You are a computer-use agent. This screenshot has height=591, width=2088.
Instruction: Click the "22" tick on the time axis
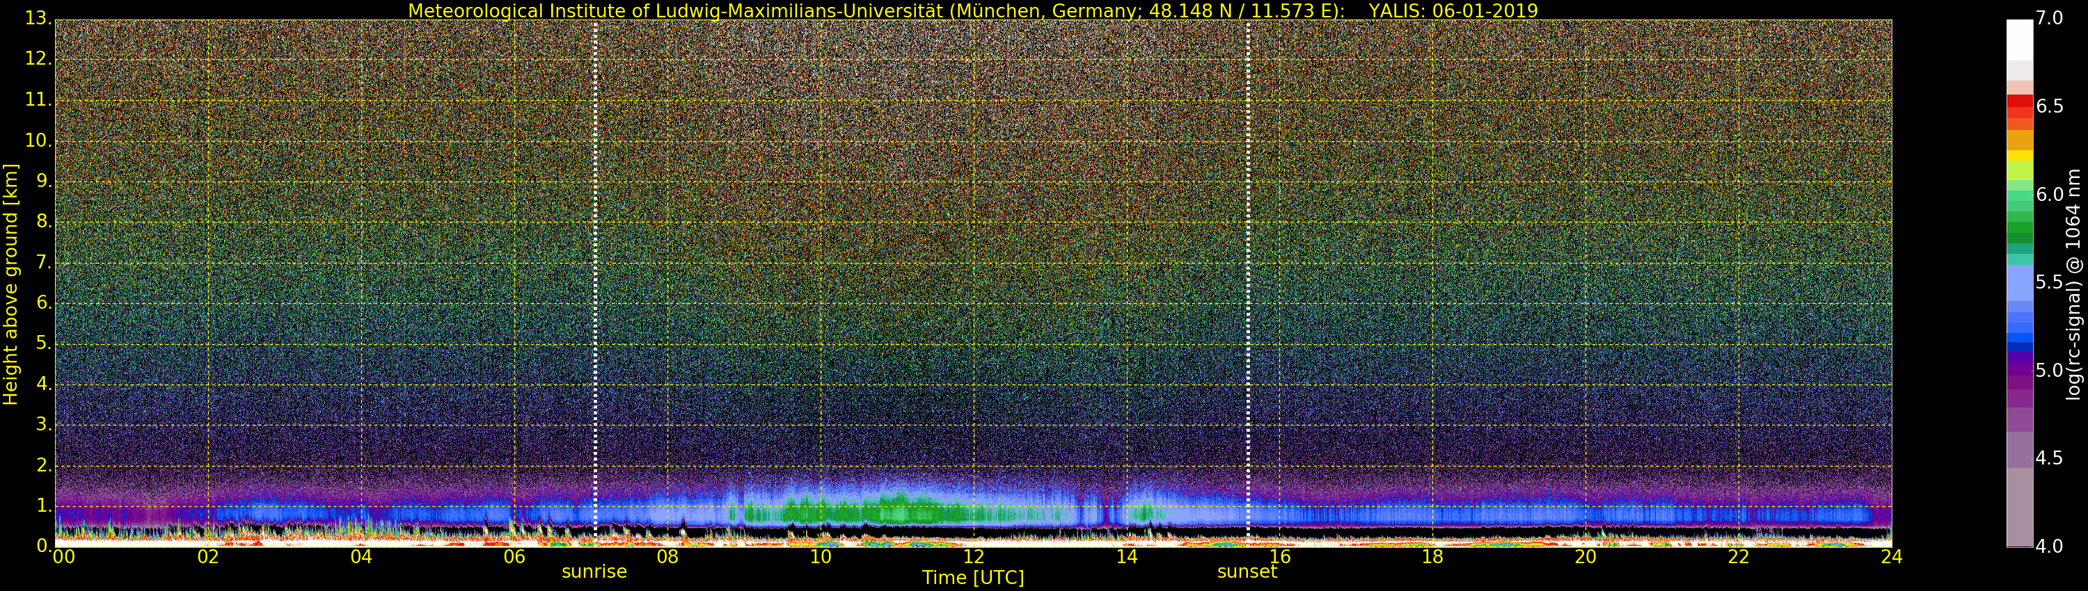[x=1738, y=557]
